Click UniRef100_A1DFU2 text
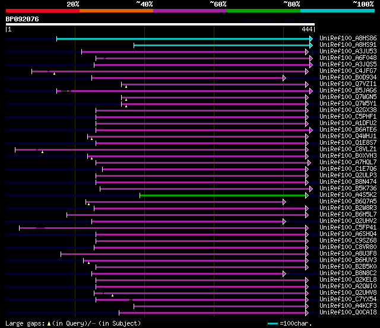The height and width of the screenshot is (328, 380). pyautogui.click(x=348, y=123)
